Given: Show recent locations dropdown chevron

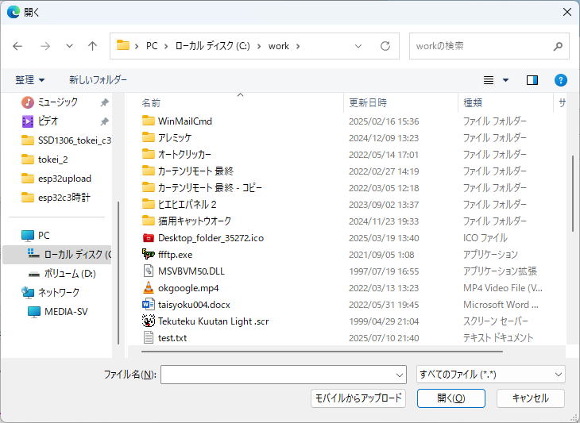Looking at the screenshot, I should (x=70, y=46).
